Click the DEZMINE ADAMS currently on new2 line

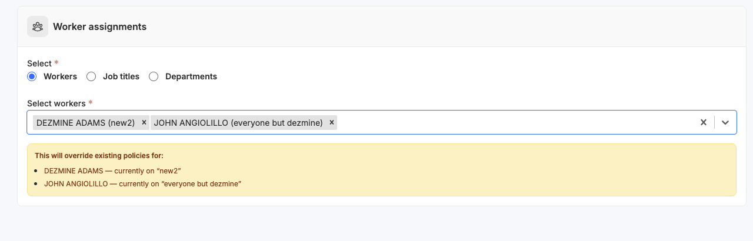112,170
